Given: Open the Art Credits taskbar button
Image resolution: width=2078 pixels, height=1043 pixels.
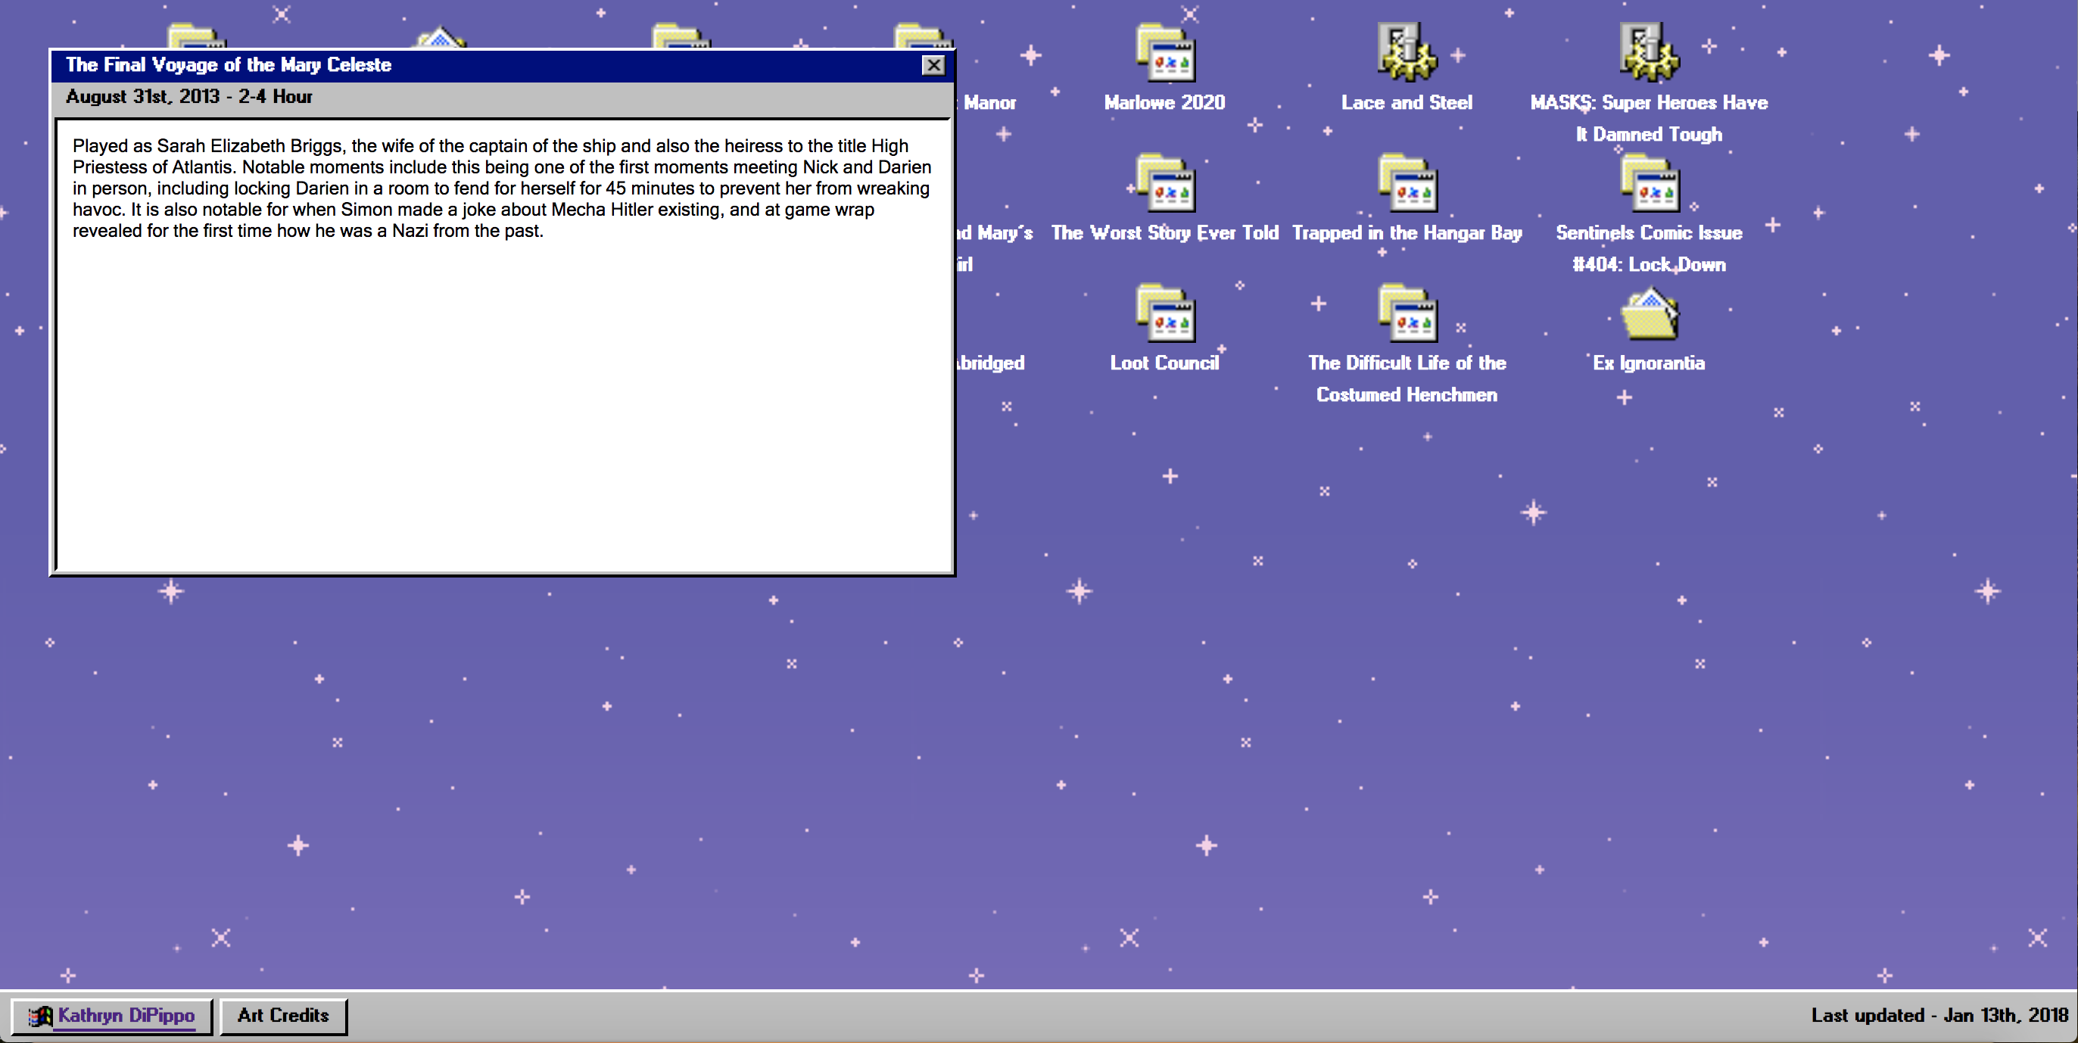Looking at the screenshot, I should [283, 1016].
